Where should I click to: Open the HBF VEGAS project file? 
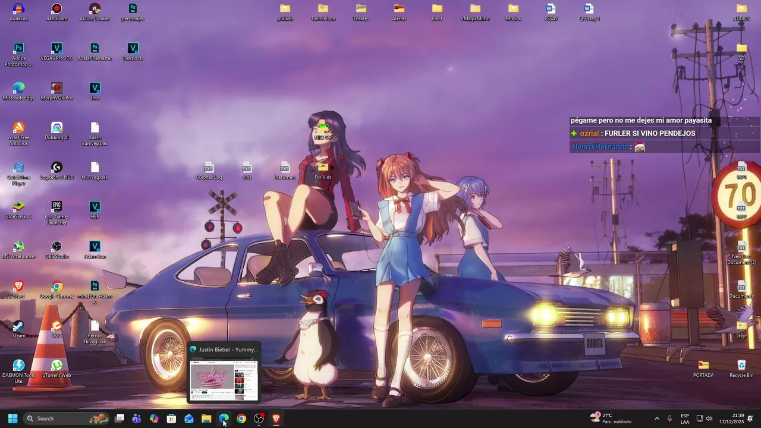[95, 210]
